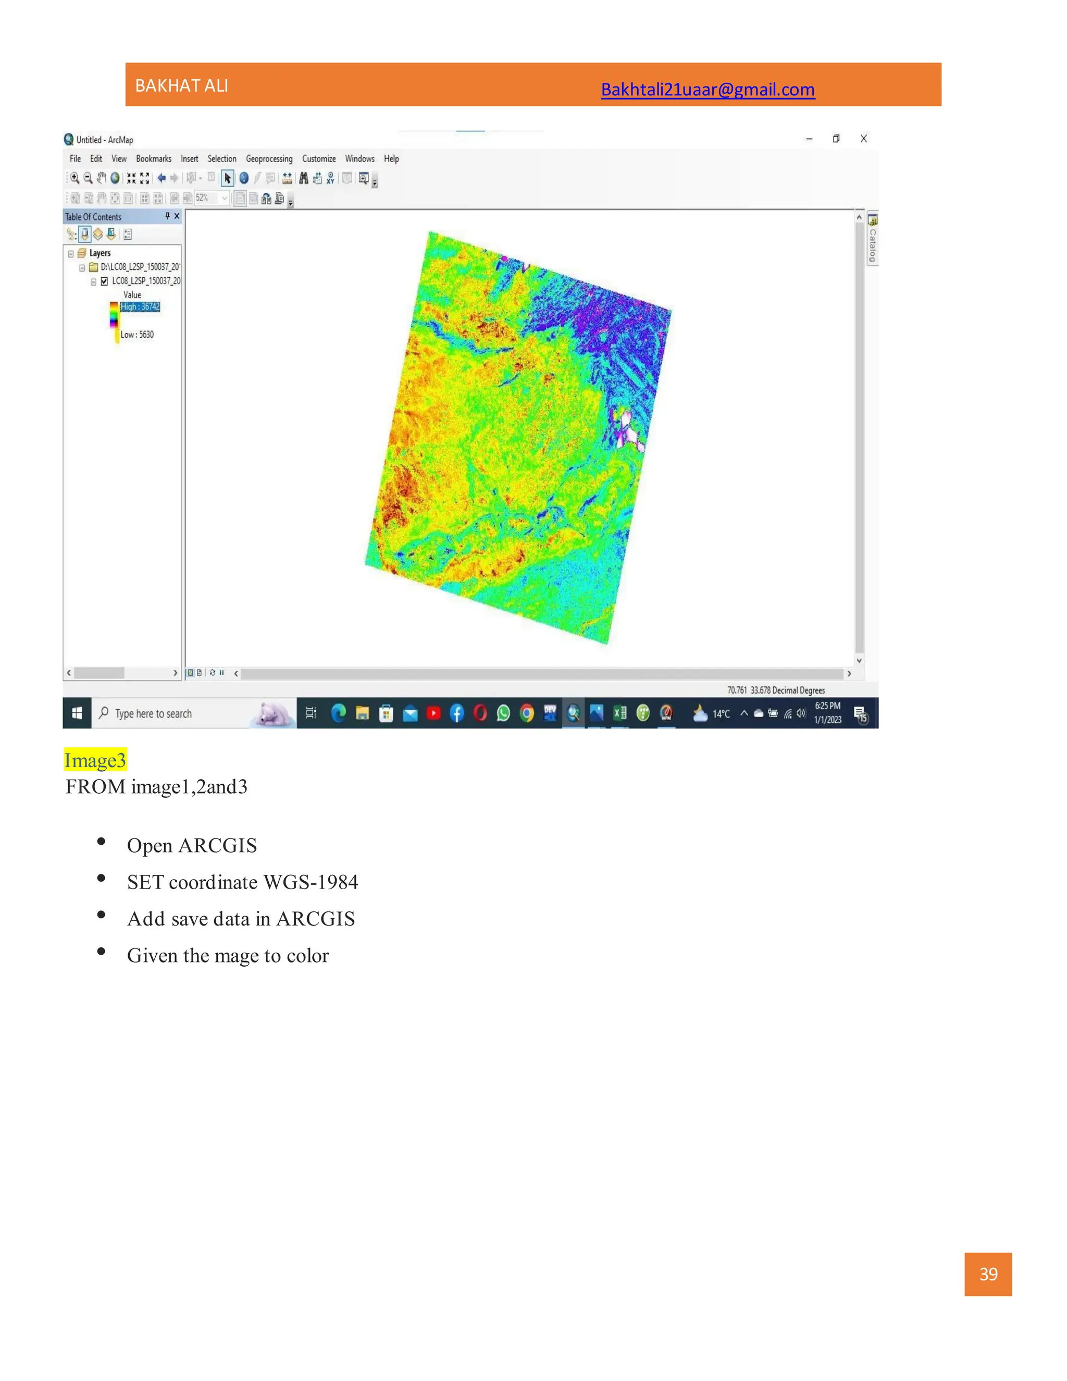This screenshot has width=1067, height=1381.
Task: Click Fixed Zoom Out arrows icon
Action: click(145, 178)
